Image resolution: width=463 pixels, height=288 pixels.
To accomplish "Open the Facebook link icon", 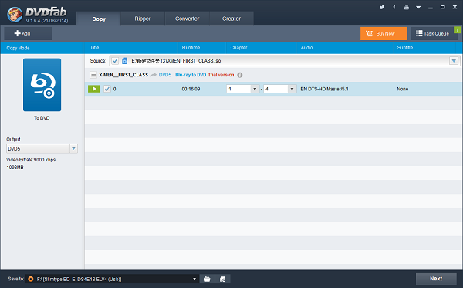I will click(x=394, y=7).
